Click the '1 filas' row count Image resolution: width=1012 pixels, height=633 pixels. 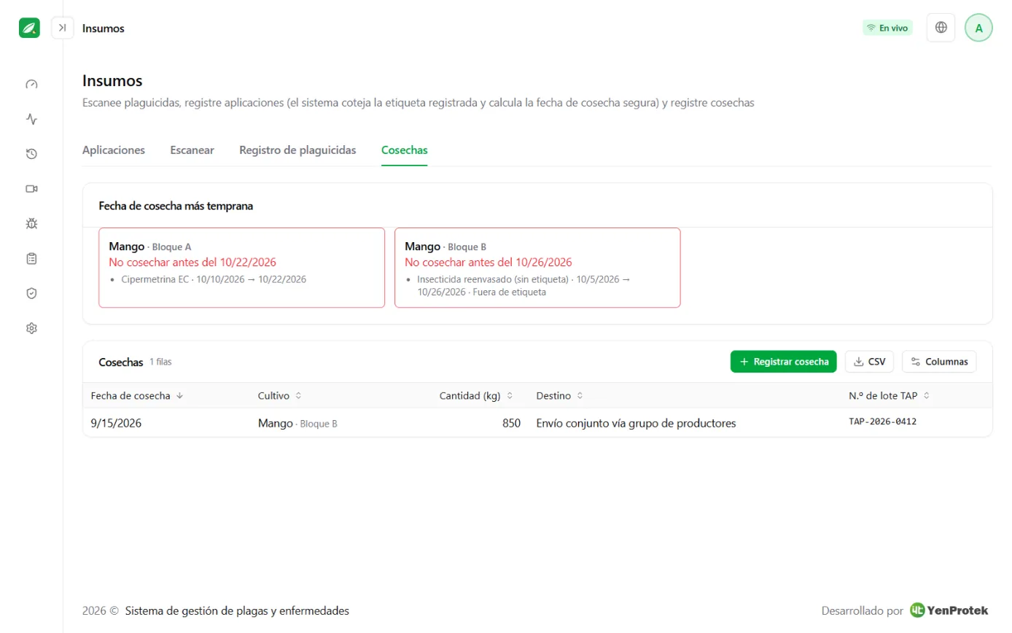click(160, 362)
